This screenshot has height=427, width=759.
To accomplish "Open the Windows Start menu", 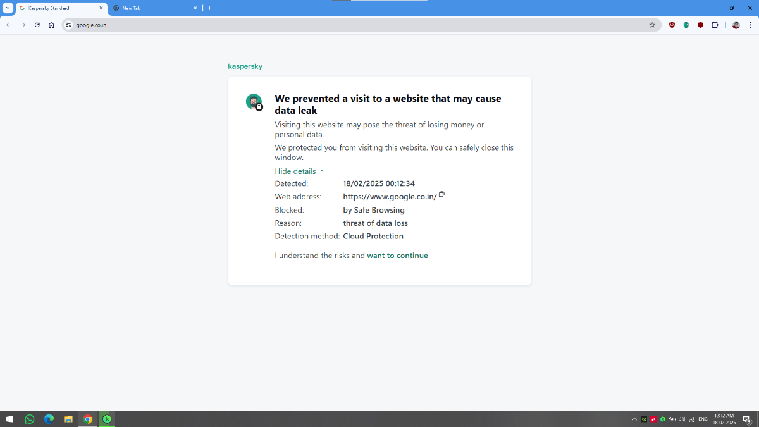I will coord(9,419).
